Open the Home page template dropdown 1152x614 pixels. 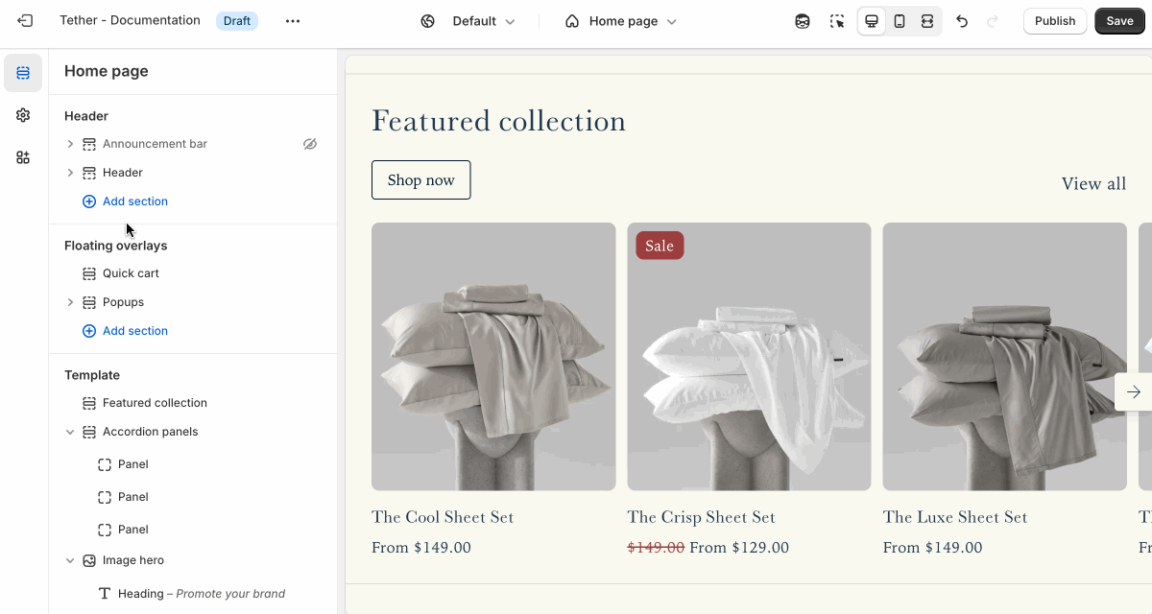(621, 21)
